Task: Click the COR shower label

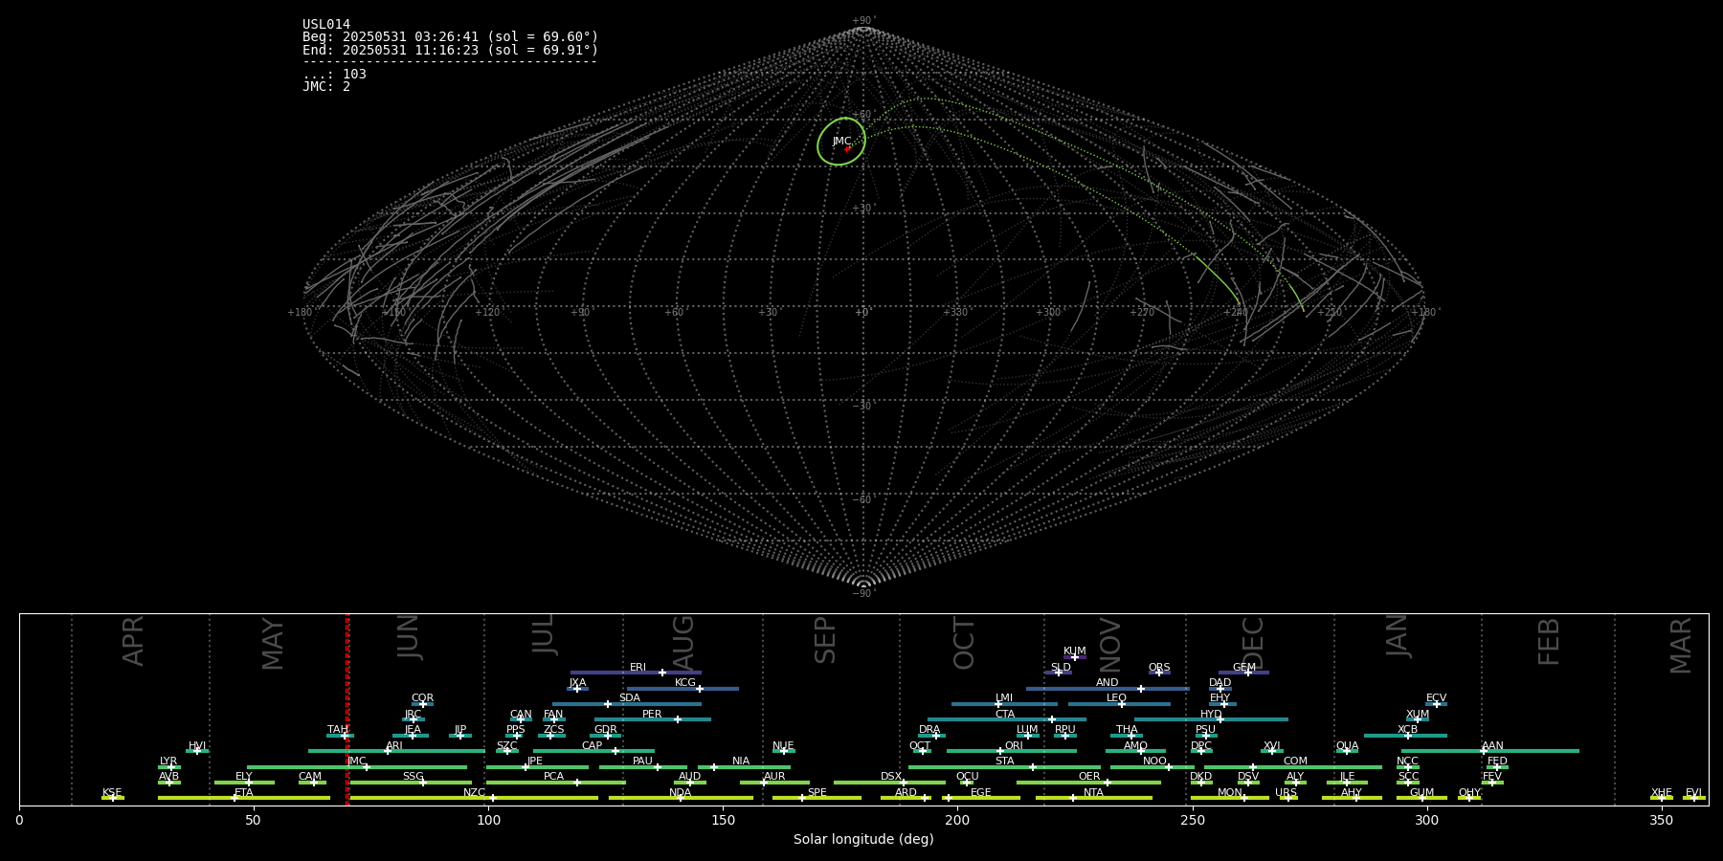Action: point(422,698)
